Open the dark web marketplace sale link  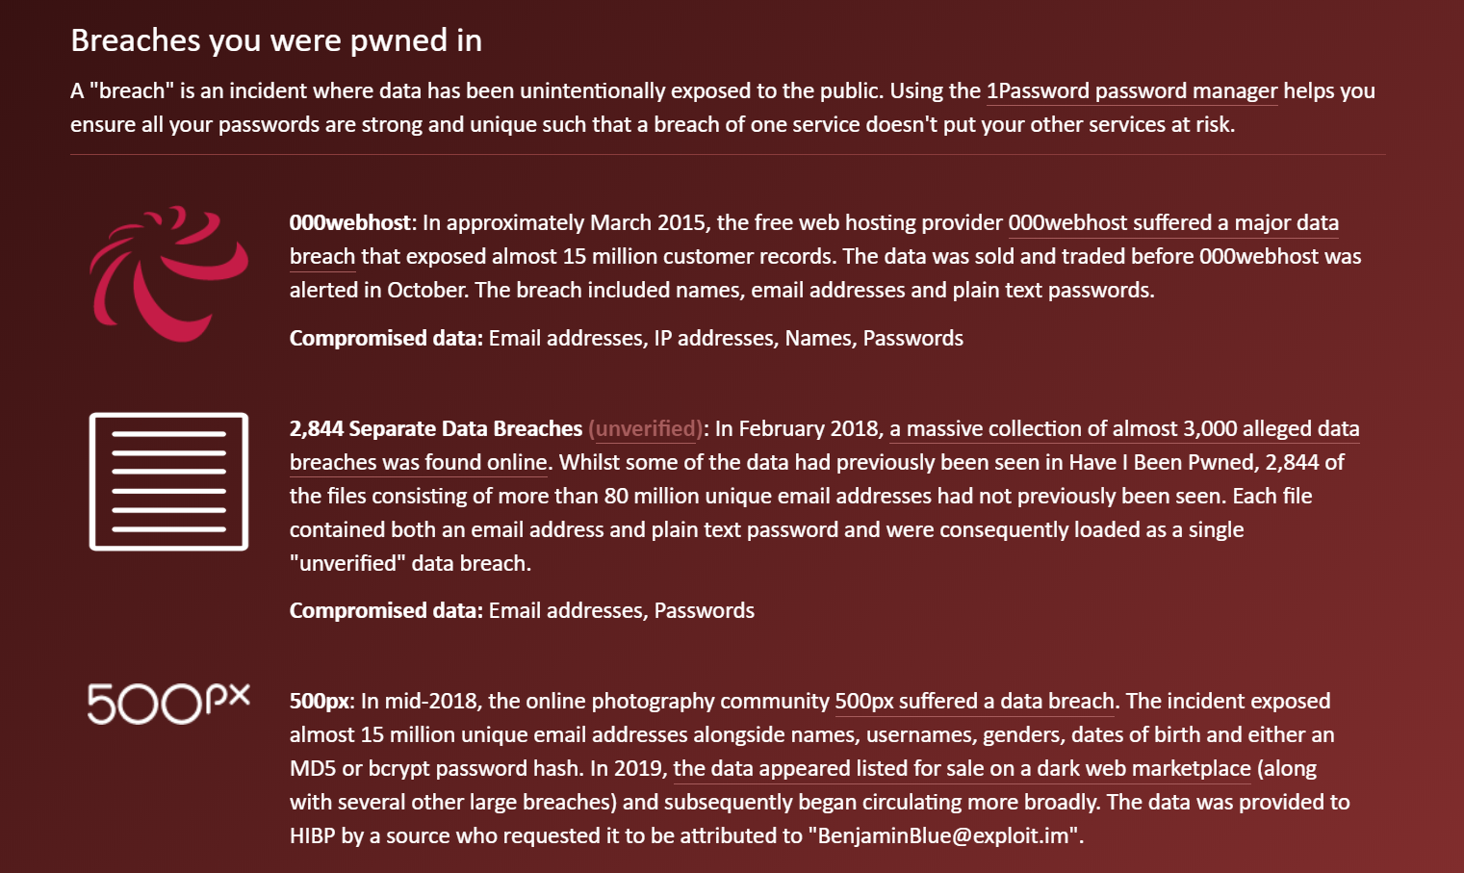tap(962, 769)
